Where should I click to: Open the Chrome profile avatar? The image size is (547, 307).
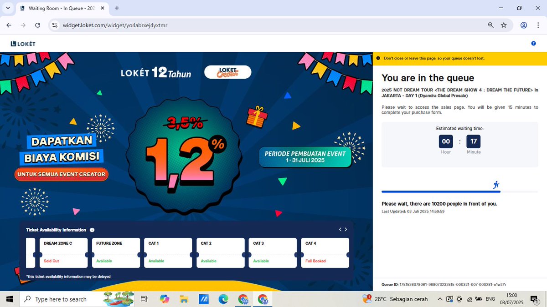coord(524,25)
